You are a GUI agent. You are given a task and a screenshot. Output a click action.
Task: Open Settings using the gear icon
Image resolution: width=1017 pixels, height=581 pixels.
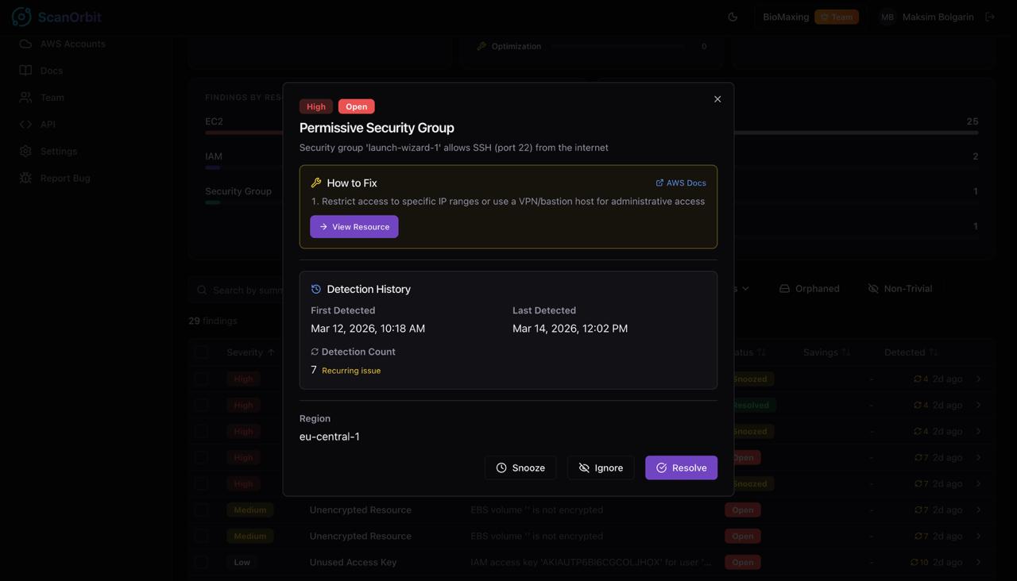click(25, 151)
